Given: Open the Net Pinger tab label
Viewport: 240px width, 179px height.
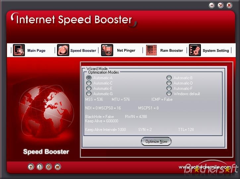Looking at the screenshot, I should pyautogui.click(x=126, y=50).
